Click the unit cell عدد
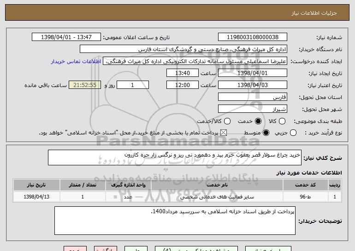Image resolution: width=355 pixels, height=251 pixels. pyautogui.click(x=128, y=197)
